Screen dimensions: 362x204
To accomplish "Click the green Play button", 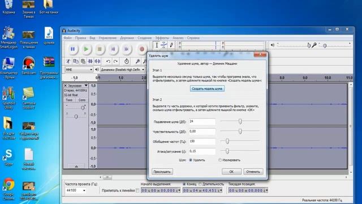I will pos(86,49).
